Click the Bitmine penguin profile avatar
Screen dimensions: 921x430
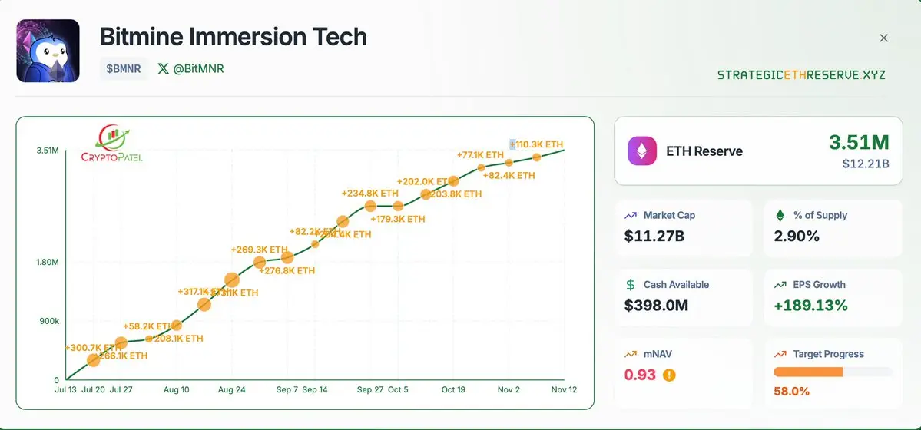tap(48, 51)
